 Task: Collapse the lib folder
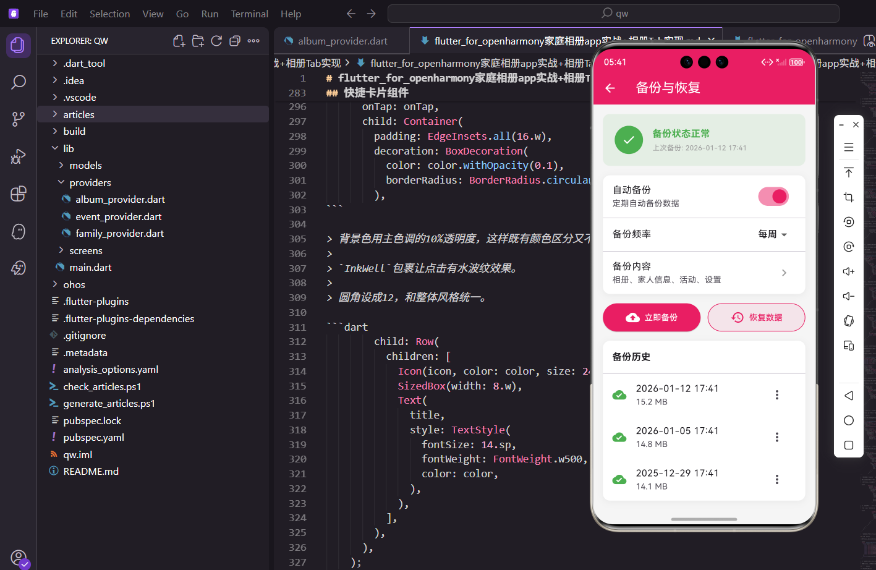153,148
